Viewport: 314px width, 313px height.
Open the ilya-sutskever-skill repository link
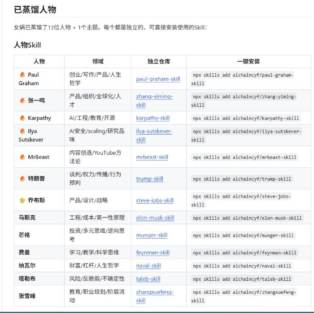click(154, 135)
